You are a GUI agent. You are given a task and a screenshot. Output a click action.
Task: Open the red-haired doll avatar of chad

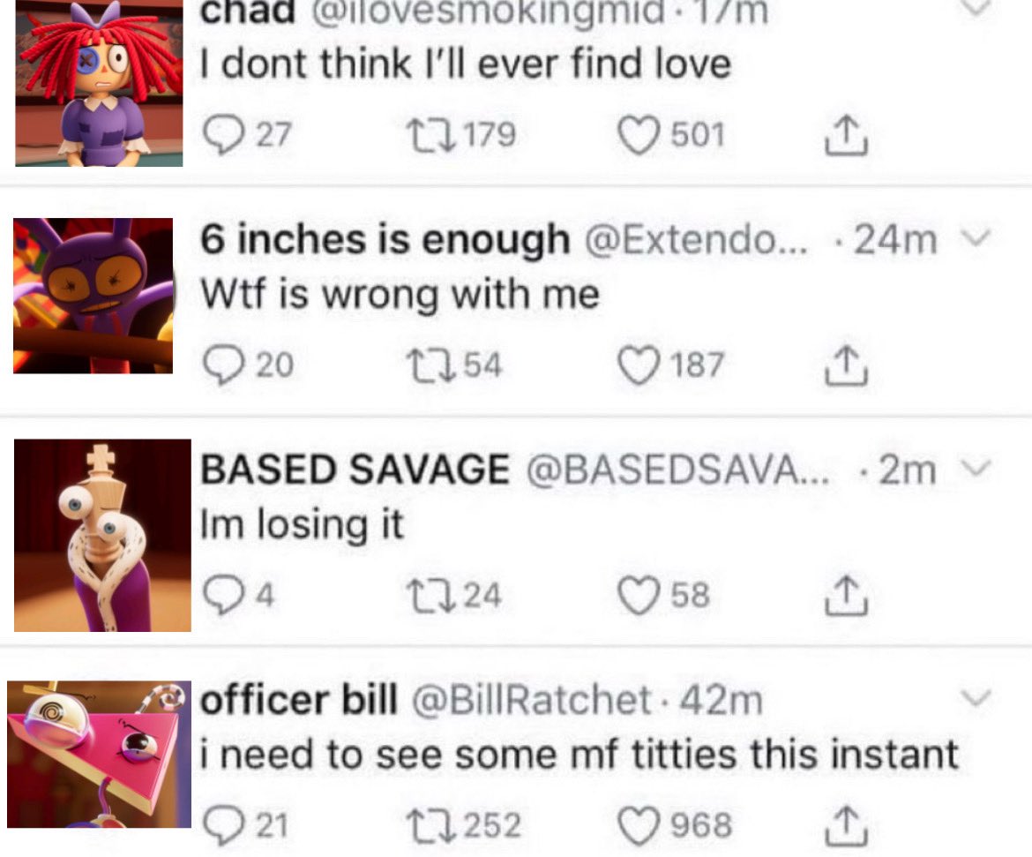[99, 83]
